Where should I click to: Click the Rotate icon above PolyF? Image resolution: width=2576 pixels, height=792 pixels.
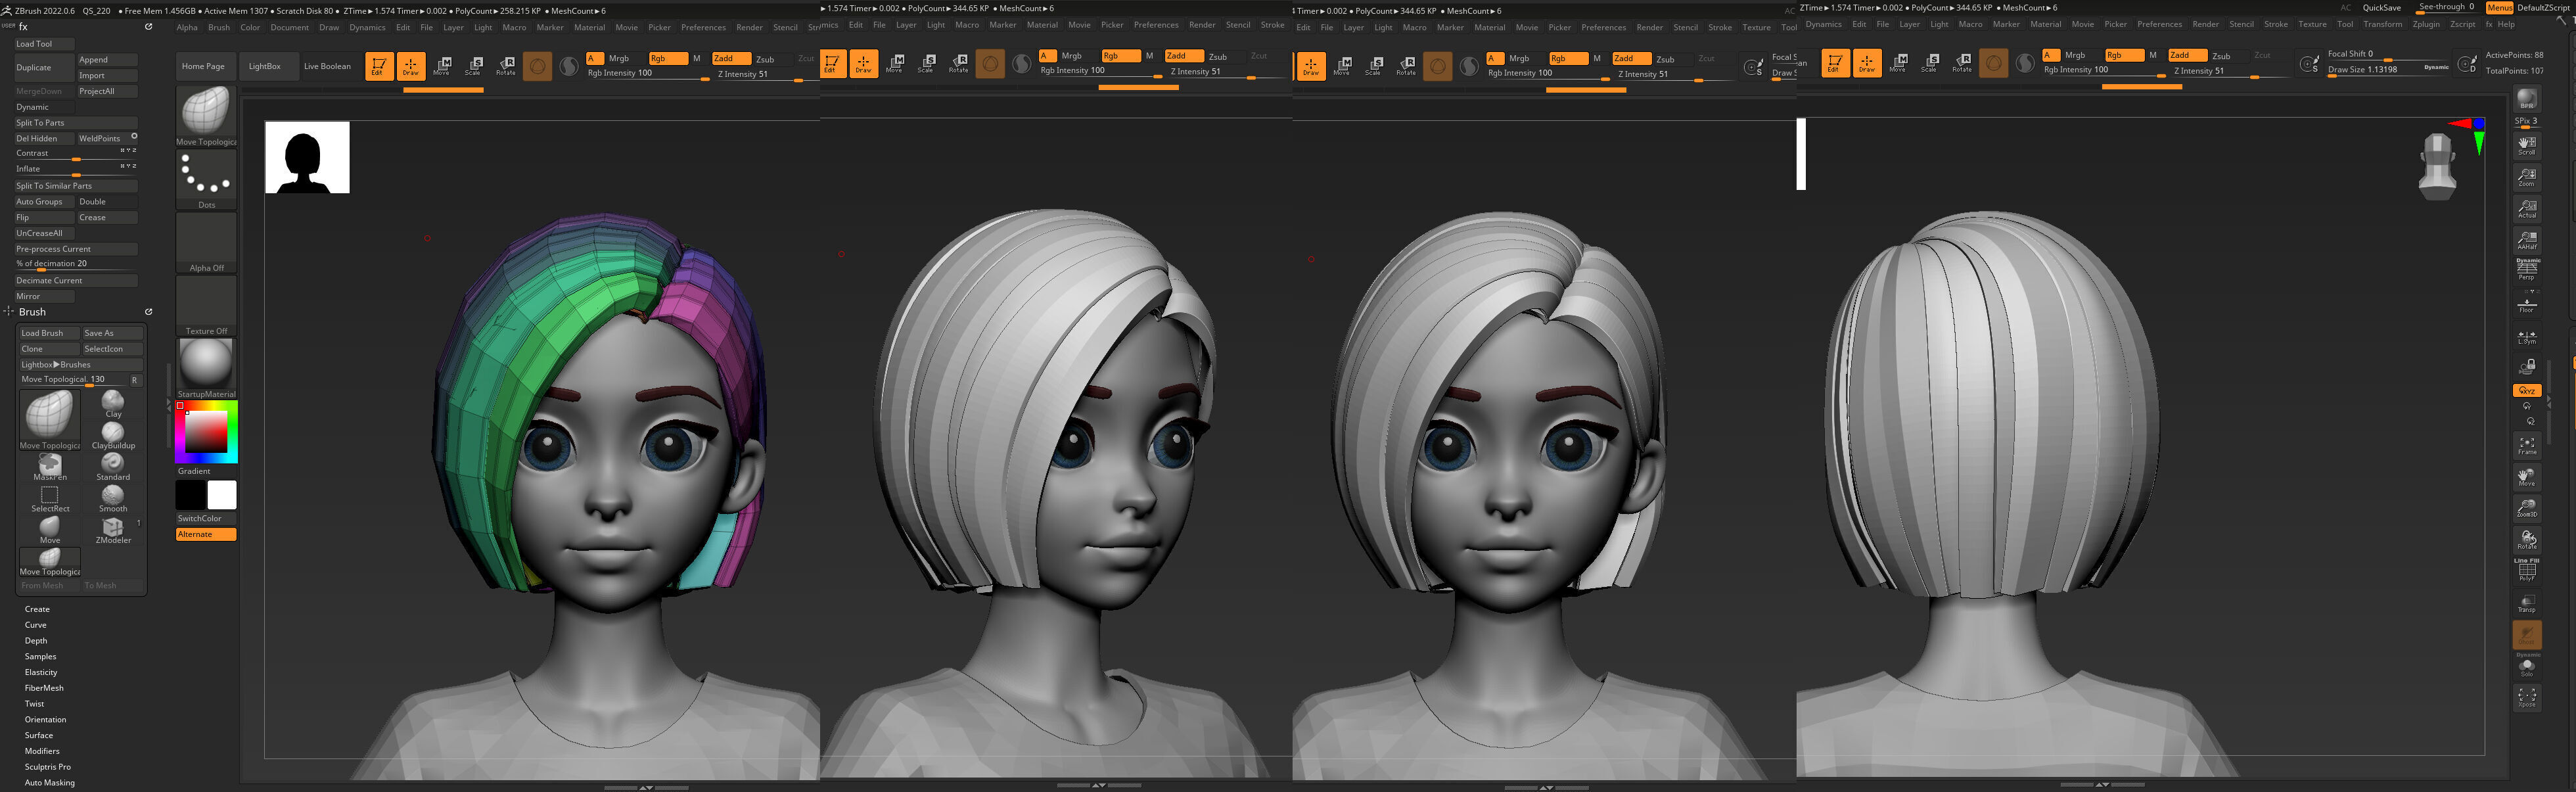point(2526,539)
